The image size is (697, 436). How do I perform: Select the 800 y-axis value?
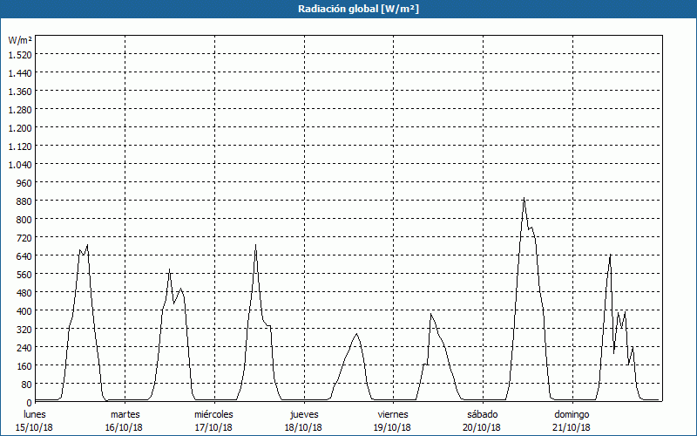pos(24,220)
